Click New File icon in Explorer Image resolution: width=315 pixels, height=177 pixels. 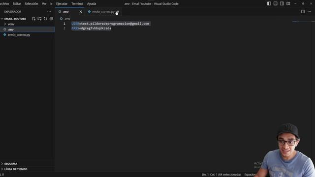coord(33,19)
